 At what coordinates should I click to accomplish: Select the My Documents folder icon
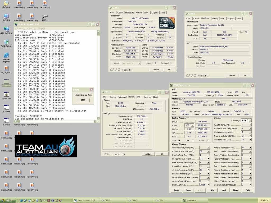(6, 4)
